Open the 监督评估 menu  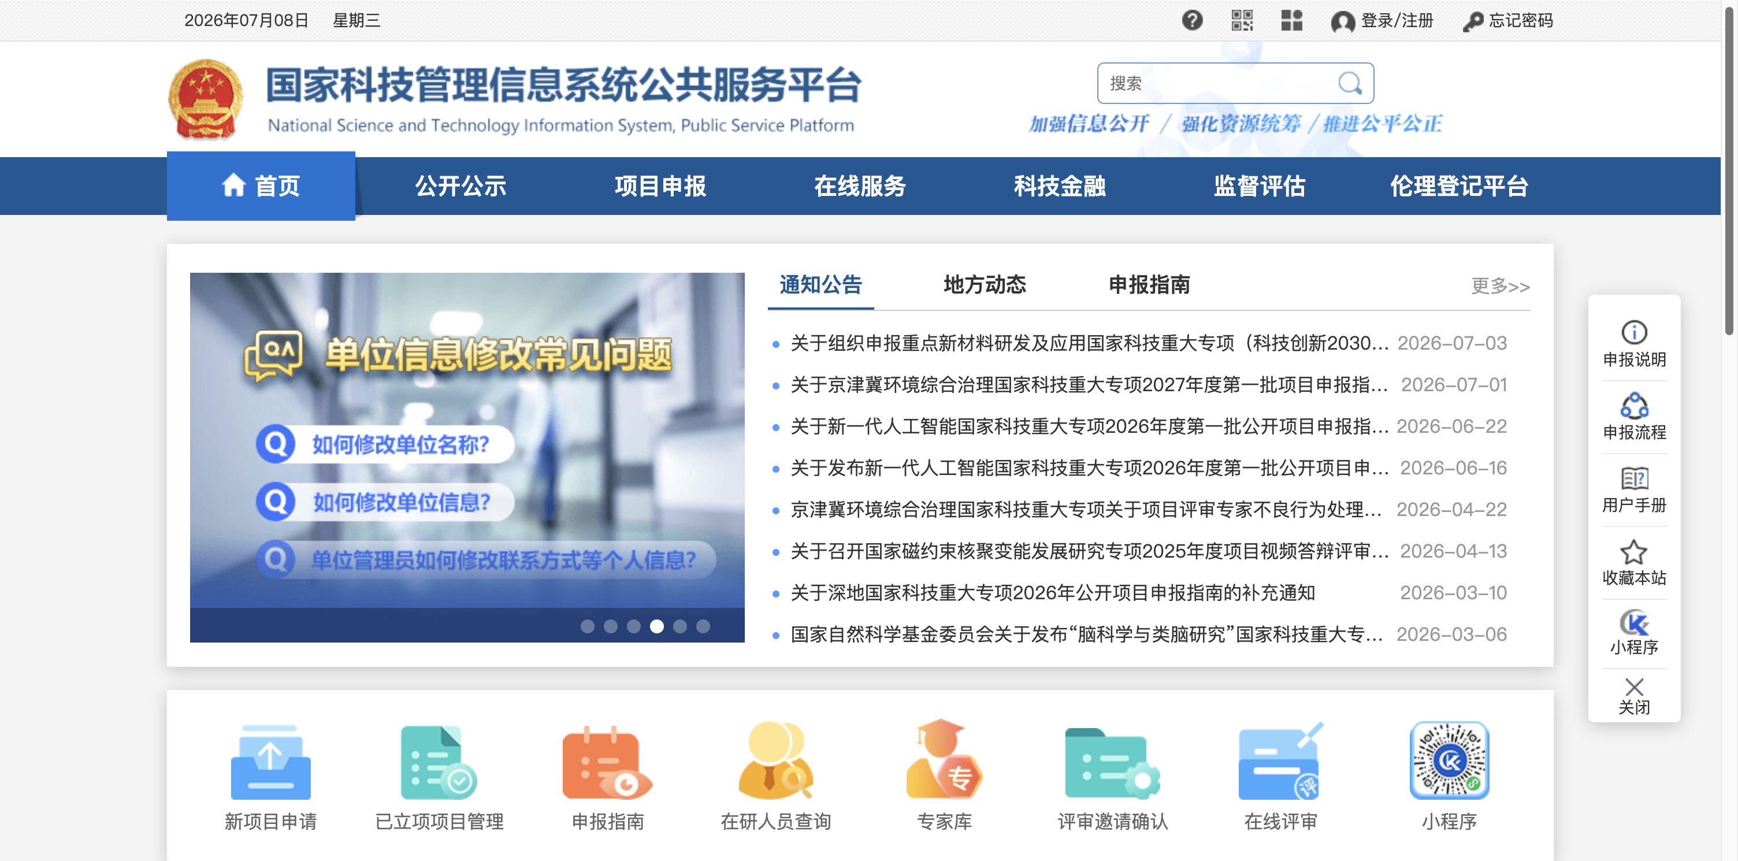1260,185
